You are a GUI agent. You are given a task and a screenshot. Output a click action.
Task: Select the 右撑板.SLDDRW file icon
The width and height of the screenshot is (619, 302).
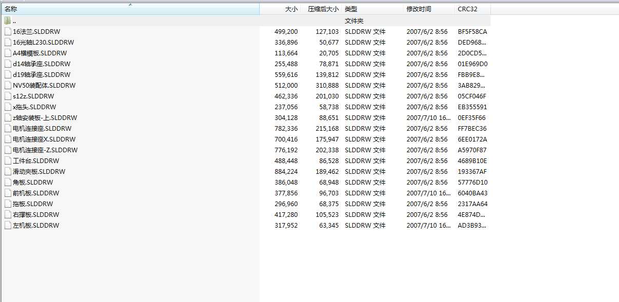pos(8,214)
